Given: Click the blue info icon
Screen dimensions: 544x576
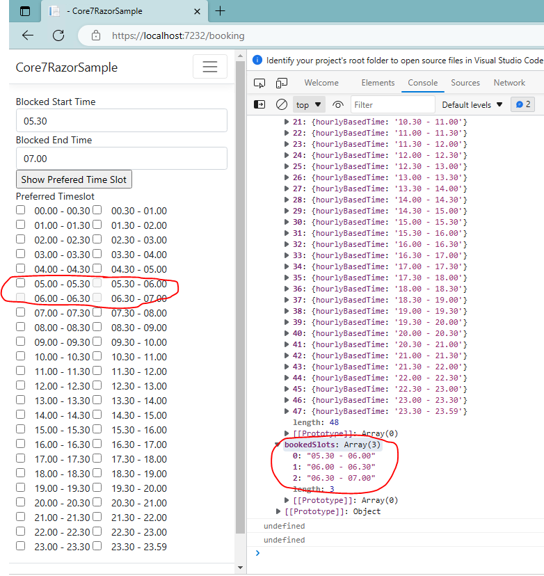Looking at the screenshot, I should [257, 60].
